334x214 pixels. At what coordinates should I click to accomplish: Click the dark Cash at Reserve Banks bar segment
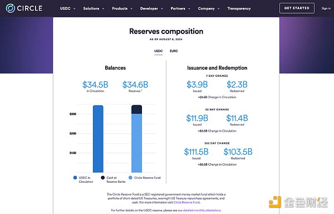(136, 109)
